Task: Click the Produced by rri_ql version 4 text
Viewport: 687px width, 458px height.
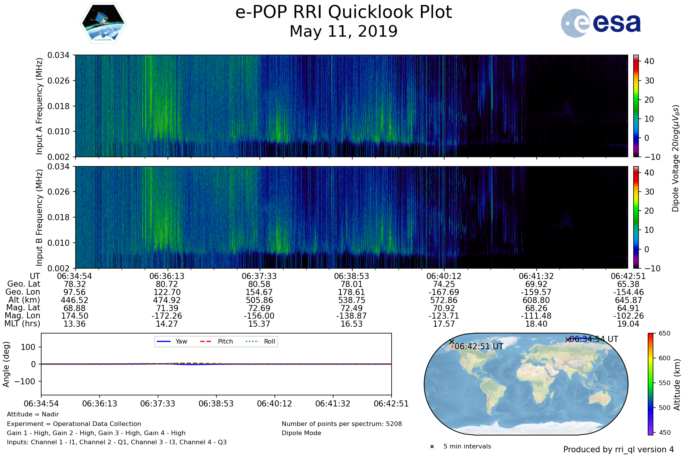Action: click(618, 450)
